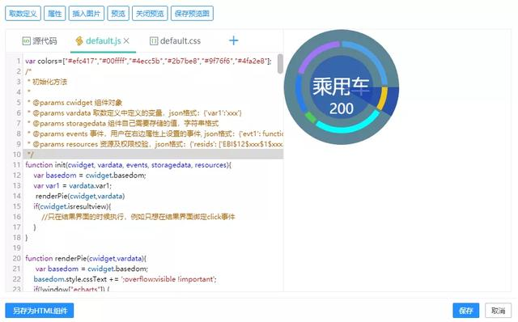The width and height of the screenshot is (518, 322).
Task: Cancel with 取消 button
Action: (499, 311)
